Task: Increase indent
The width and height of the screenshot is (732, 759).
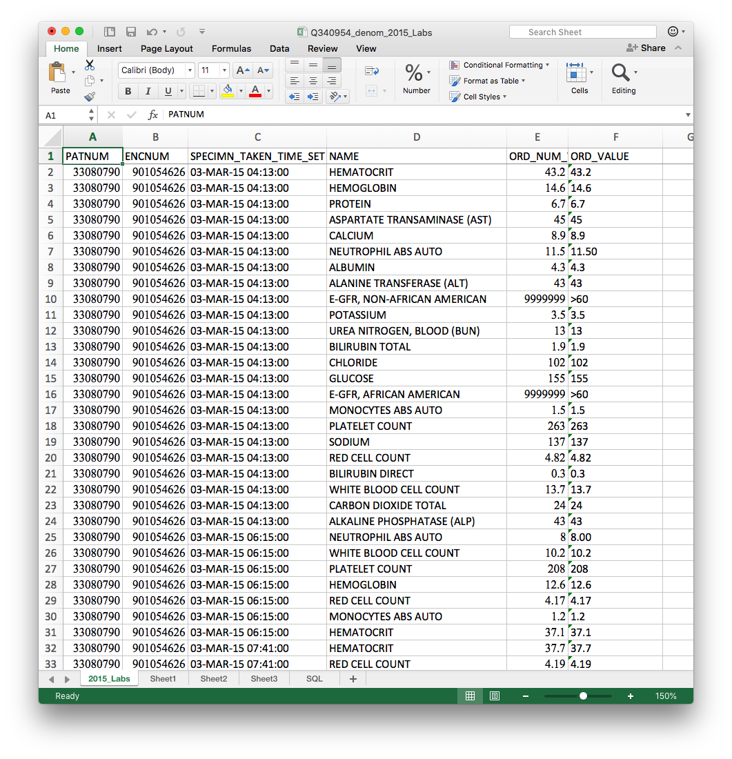Action: point(313,97)
